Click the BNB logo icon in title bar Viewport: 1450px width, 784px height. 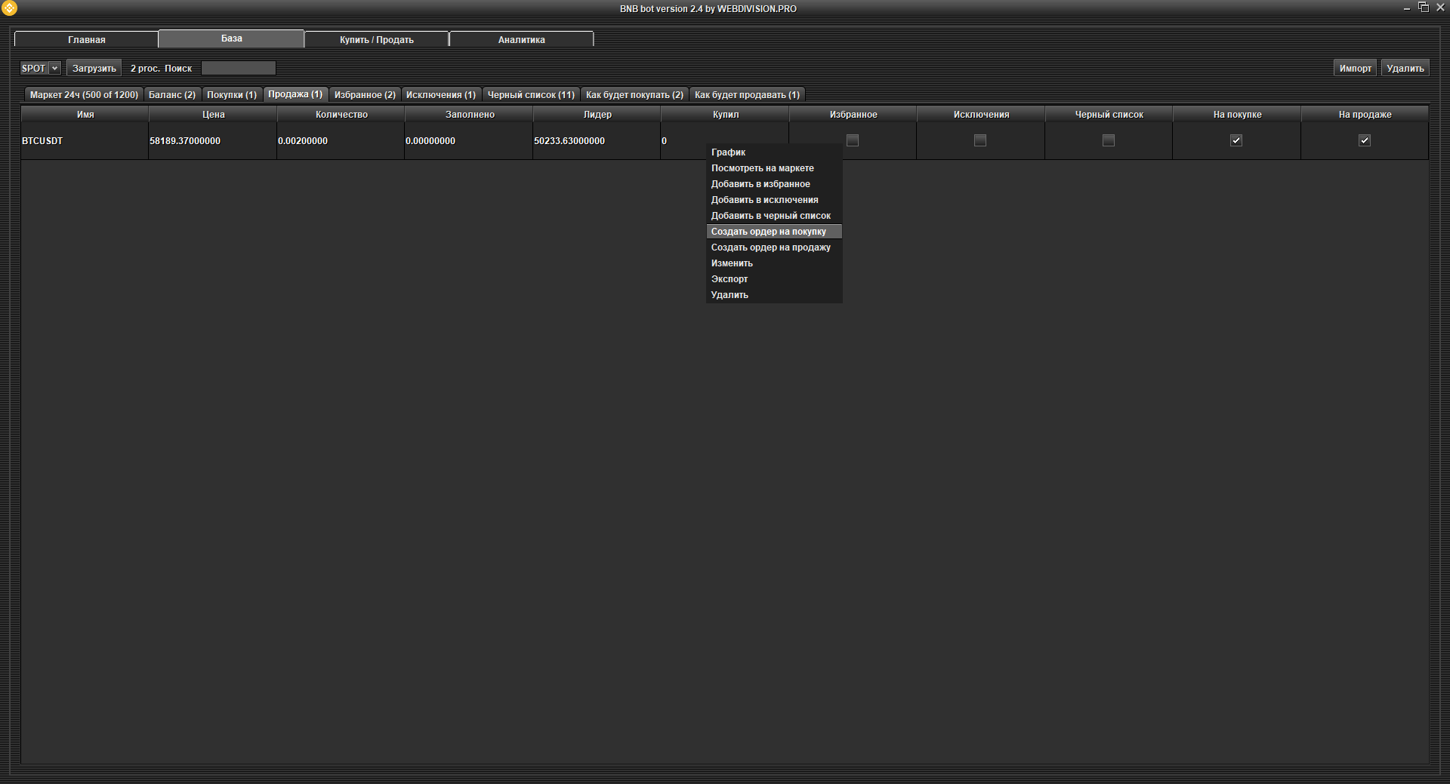(x=9, y=8)
